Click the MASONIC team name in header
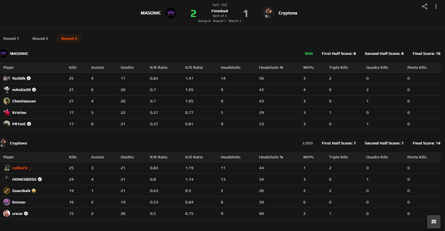The image size is (445, 231). pos(151,13)
